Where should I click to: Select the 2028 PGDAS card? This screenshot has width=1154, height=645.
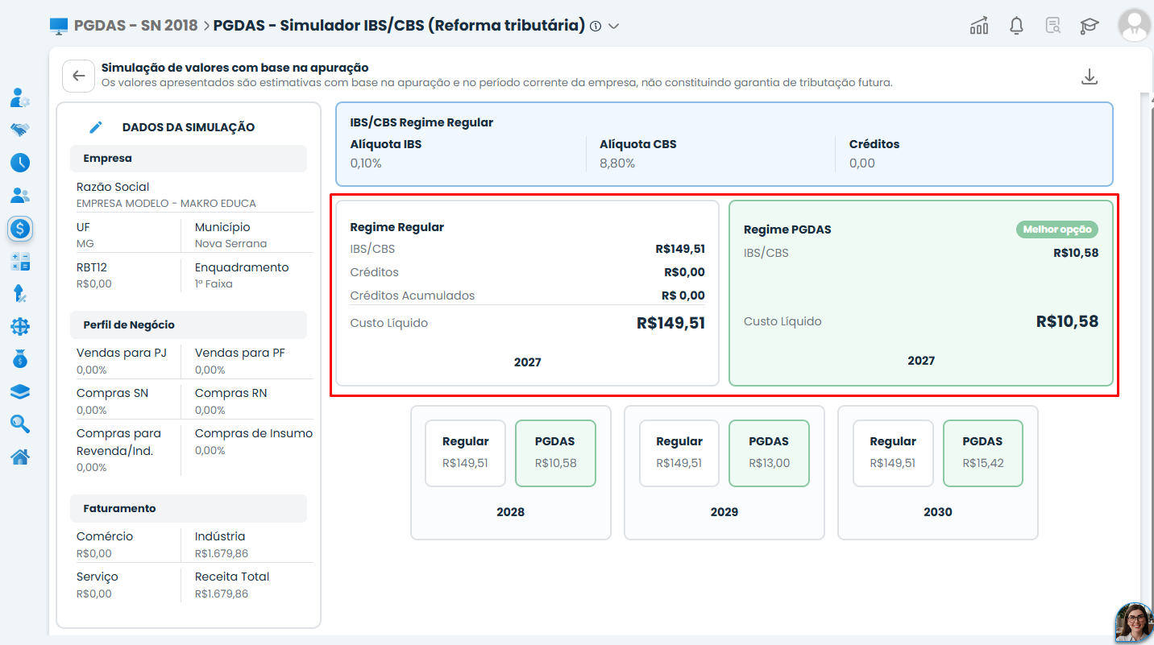555,453
